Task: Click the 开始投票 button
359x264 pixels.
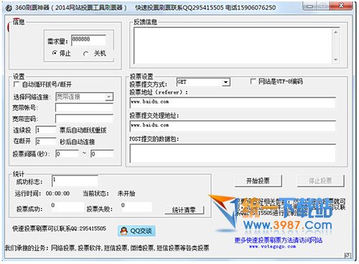Action: pyautogui.click(x=258, y=181)
